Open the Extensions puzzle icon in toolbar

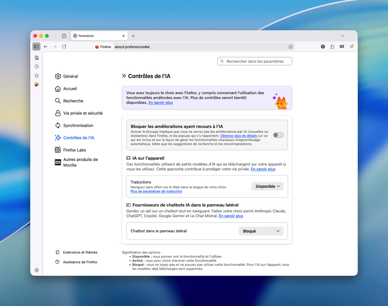tap(332, 47)
